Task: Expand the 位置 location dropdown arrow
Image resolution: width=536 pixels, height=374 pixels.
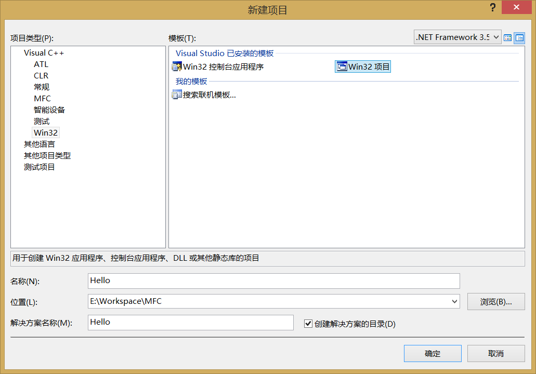Action: pos(454,301)
